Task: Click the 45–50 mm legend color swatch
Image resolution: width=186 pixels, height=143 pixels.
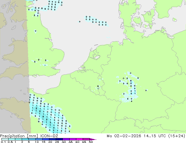Action: point(86,139)
